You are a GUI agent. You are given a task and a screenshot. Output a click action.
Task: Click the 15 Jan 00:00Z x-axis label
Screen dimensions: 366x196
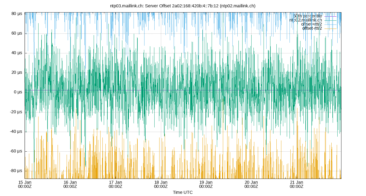click(x=25, y=184)
